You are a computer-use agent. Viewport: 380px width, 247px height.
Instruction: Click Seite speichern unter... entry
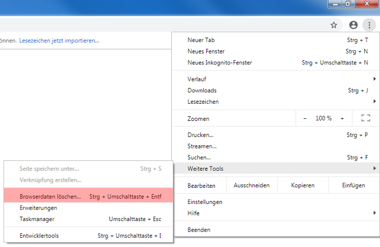point(88,169)
